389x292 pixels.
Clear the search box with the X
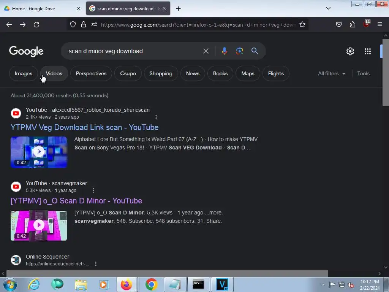206,51
